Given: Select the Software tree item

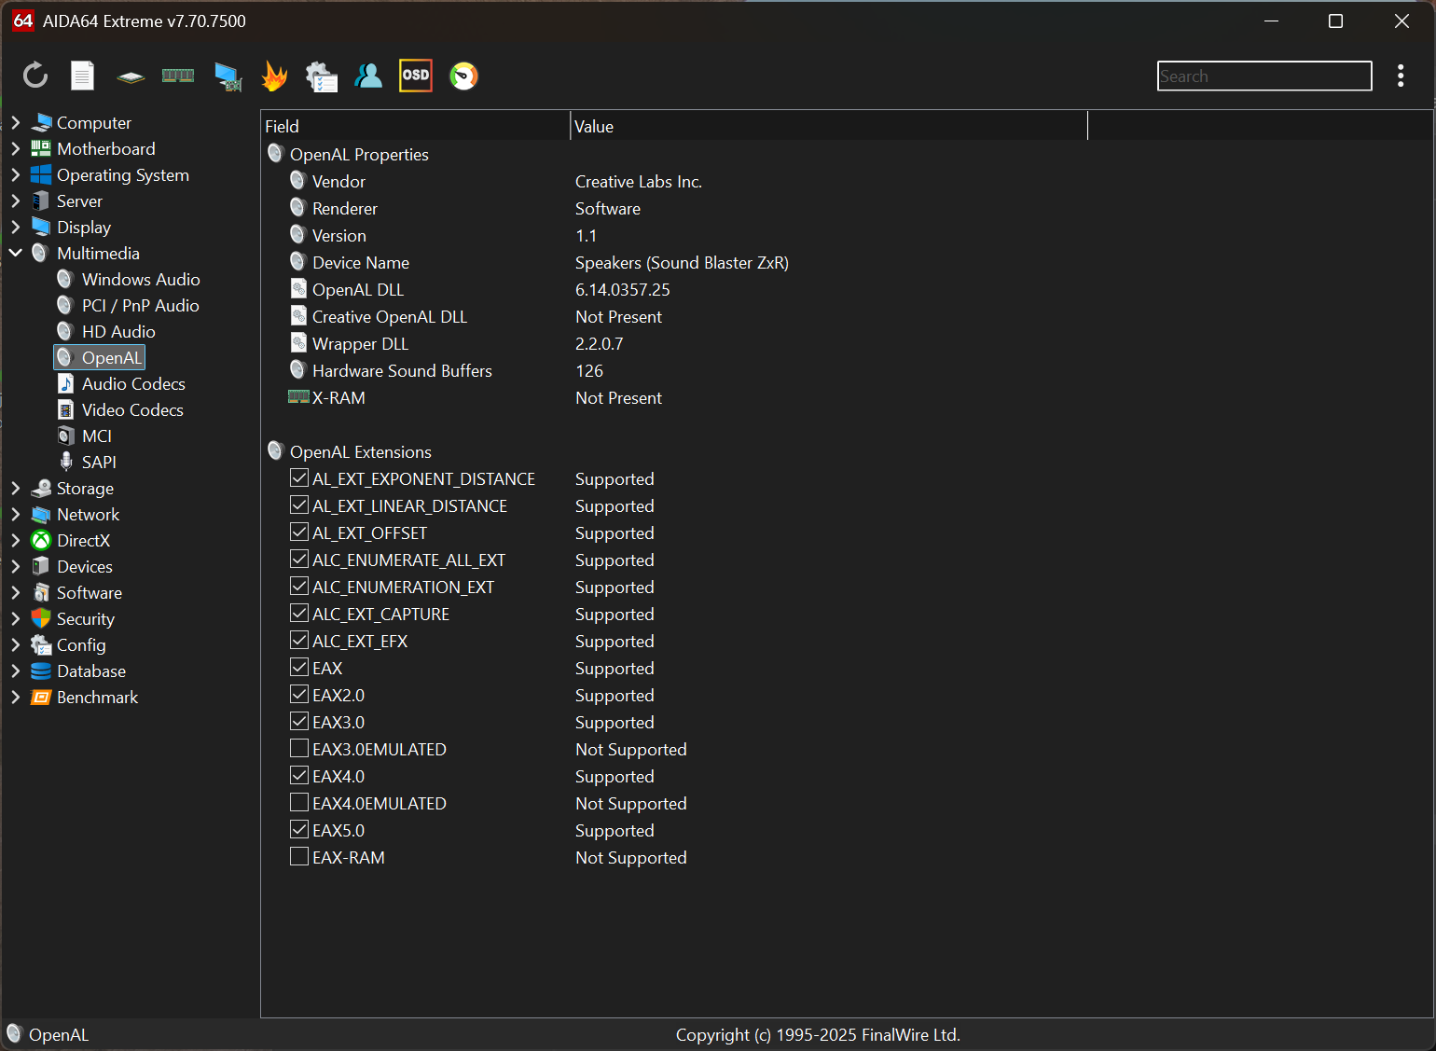Looking at the screenshot, I should [x=90, y=592].
